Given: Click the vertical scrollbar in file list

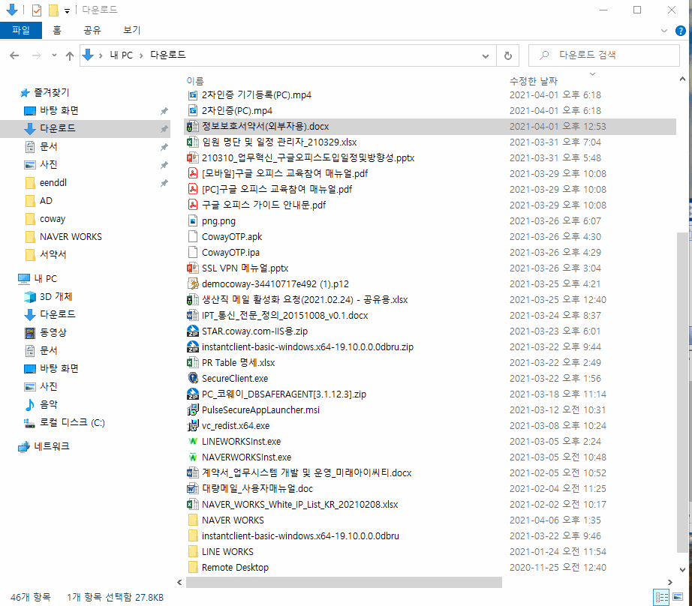Looking at the screenshot, I should point(682,392).
